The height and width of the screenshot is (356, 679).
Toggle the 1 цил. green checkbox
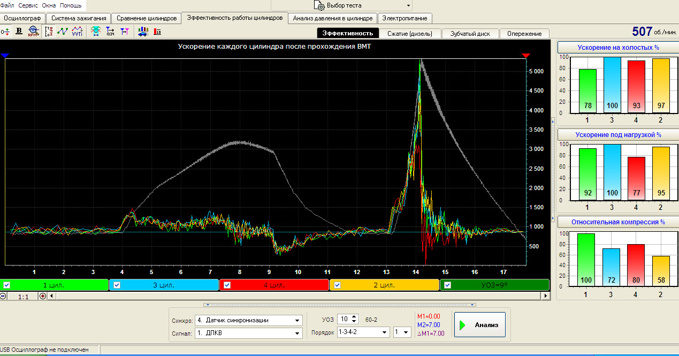pyautogui.click(x=6, y=285)
